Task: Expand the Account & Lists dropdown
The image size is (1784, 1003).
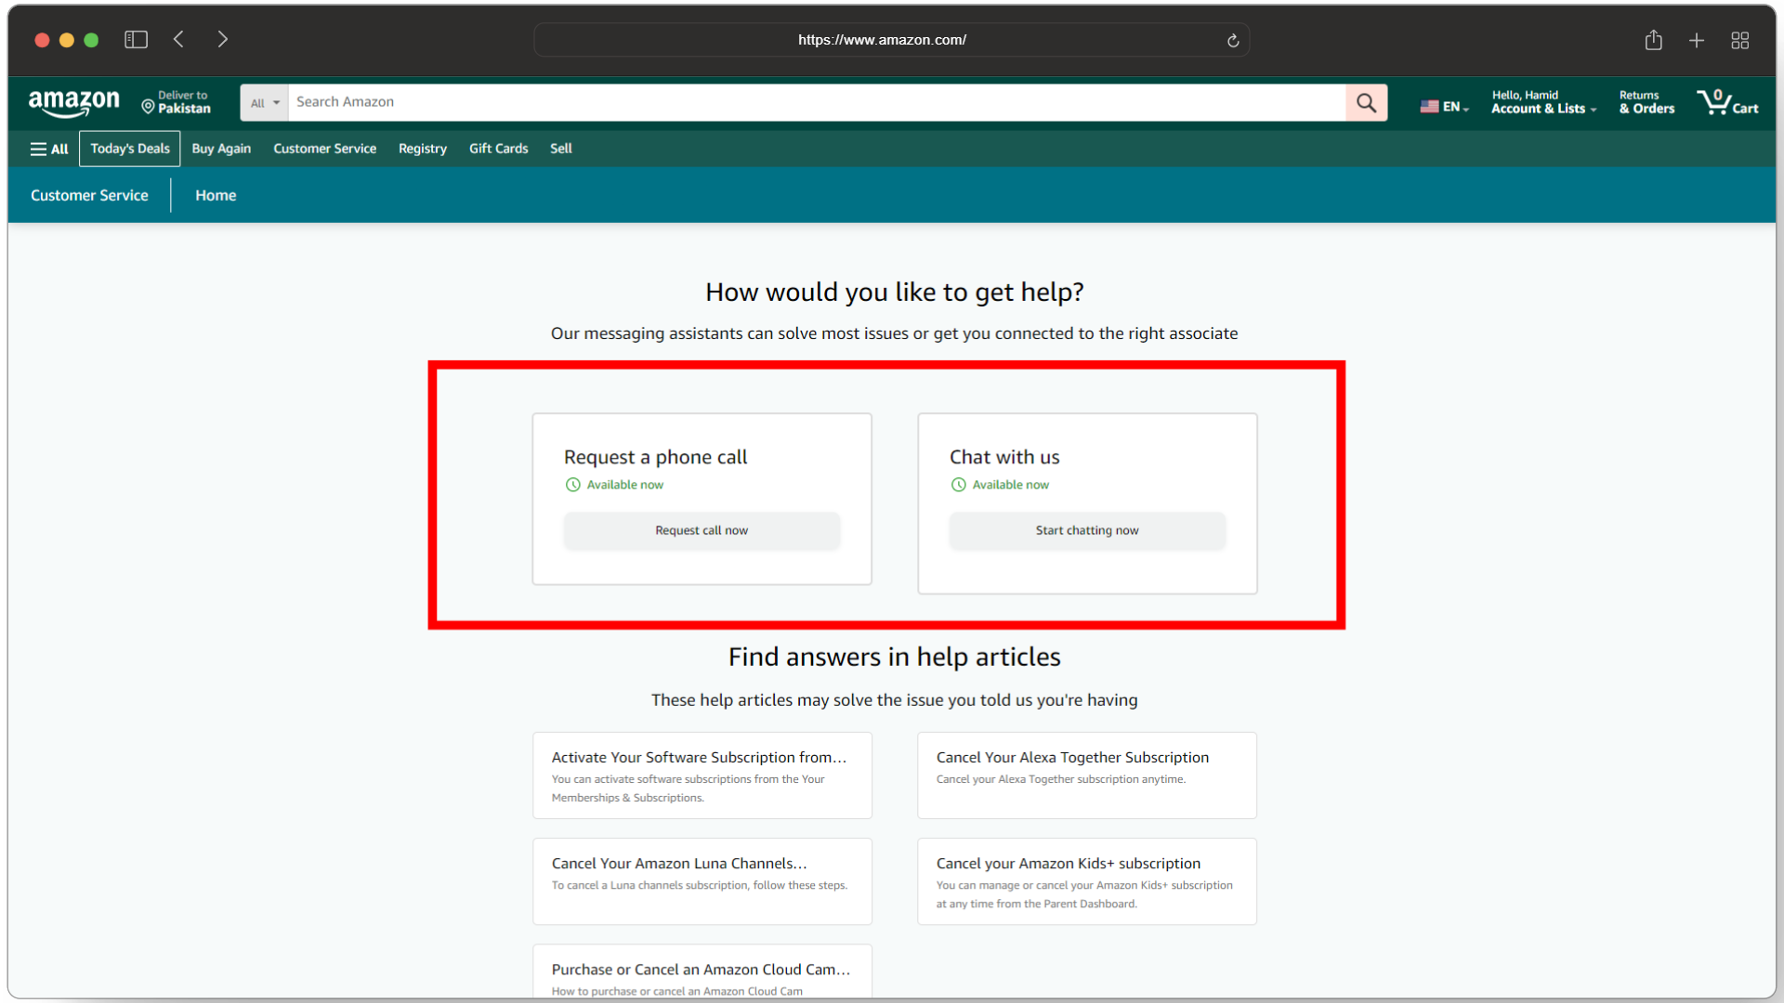Action: tap(1542, 102)
